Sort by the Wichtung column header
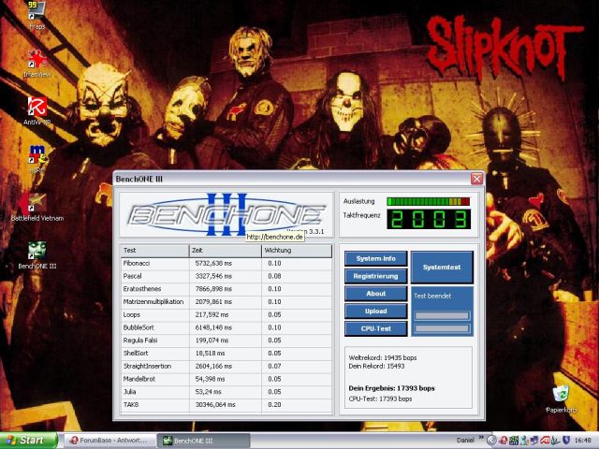The width and height of the screenshot is (599, 449). tap(297, 251)
